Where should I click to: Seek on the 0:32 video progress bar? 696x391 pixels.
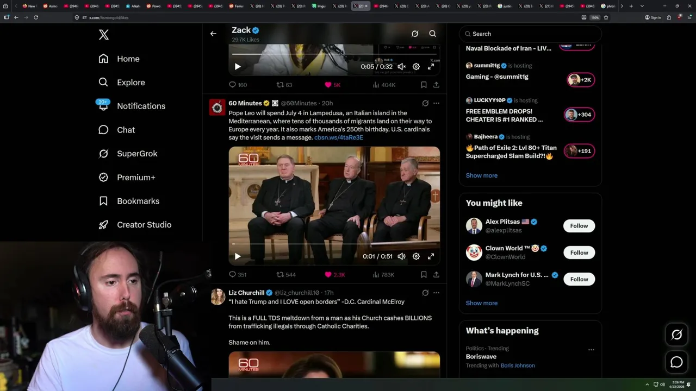pos(334,54)
